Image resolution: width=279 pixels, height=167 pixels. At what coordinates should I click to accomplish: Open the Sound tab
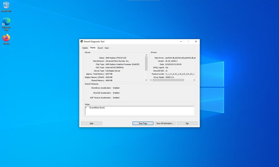[100, 48]
